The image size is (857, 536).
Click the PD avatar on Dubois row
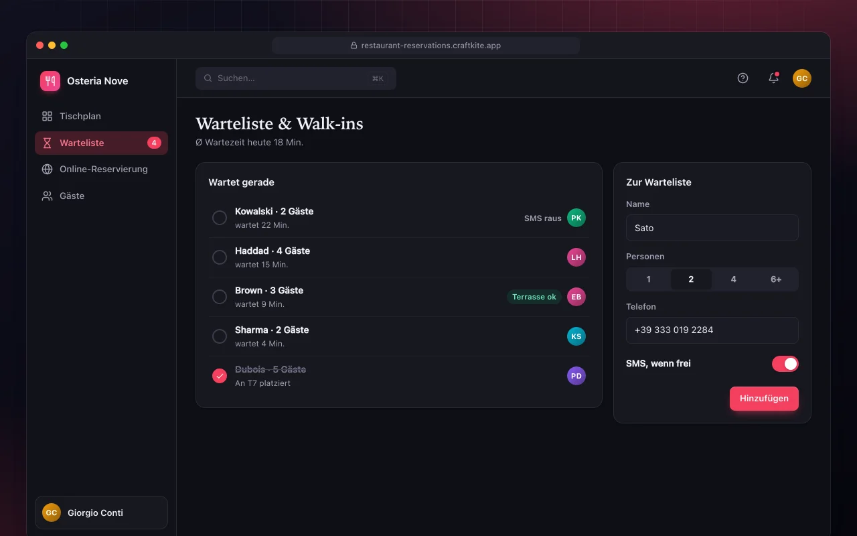pos(576,376)
